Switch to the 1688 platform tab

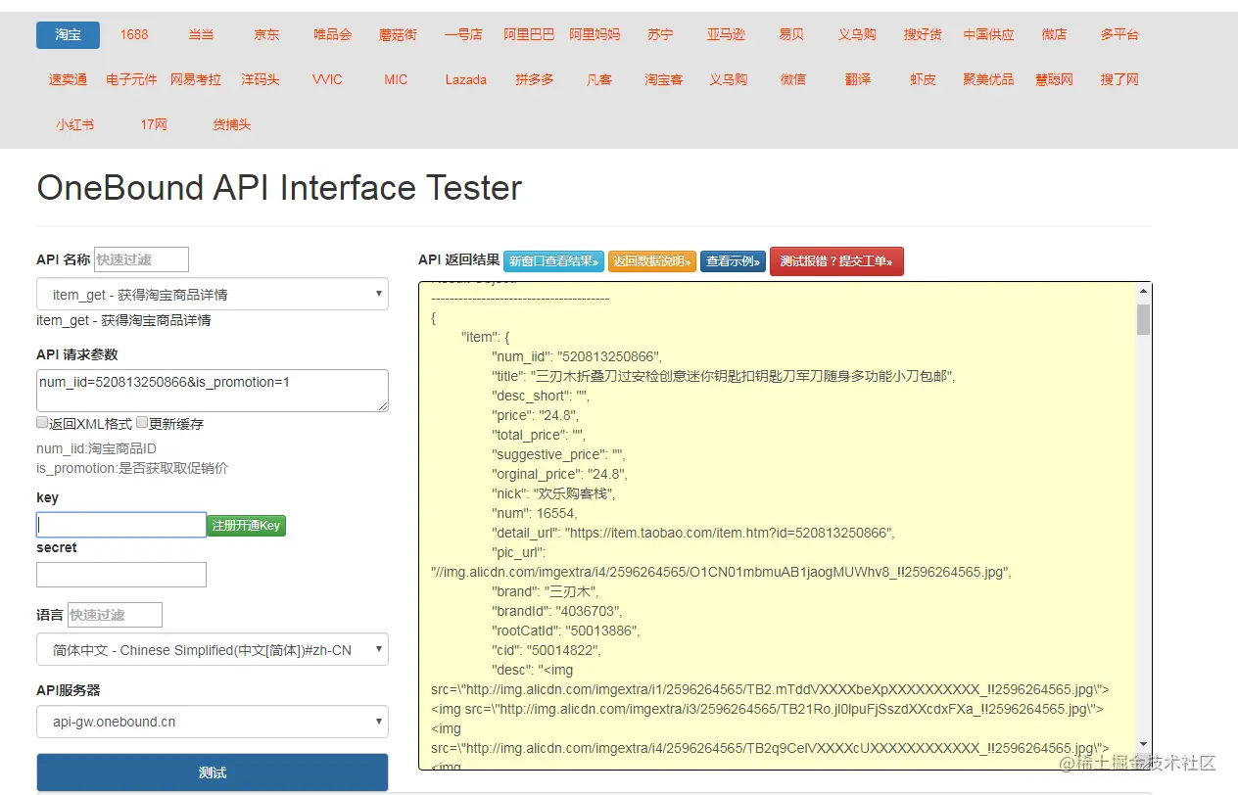134,34
